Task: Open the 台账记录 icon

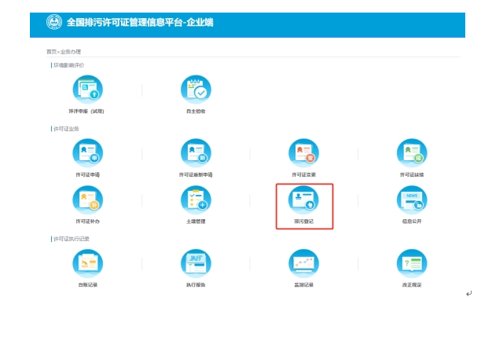Action: 88,263
